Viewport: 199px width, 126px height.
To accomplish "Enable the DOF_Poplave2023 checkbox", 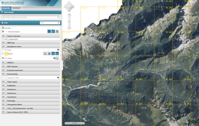I will [x=3, y=39].
